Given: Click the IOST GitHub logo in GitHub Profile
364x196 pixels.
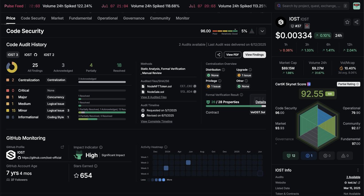Looking at the screenshot, I should point(11,155).
